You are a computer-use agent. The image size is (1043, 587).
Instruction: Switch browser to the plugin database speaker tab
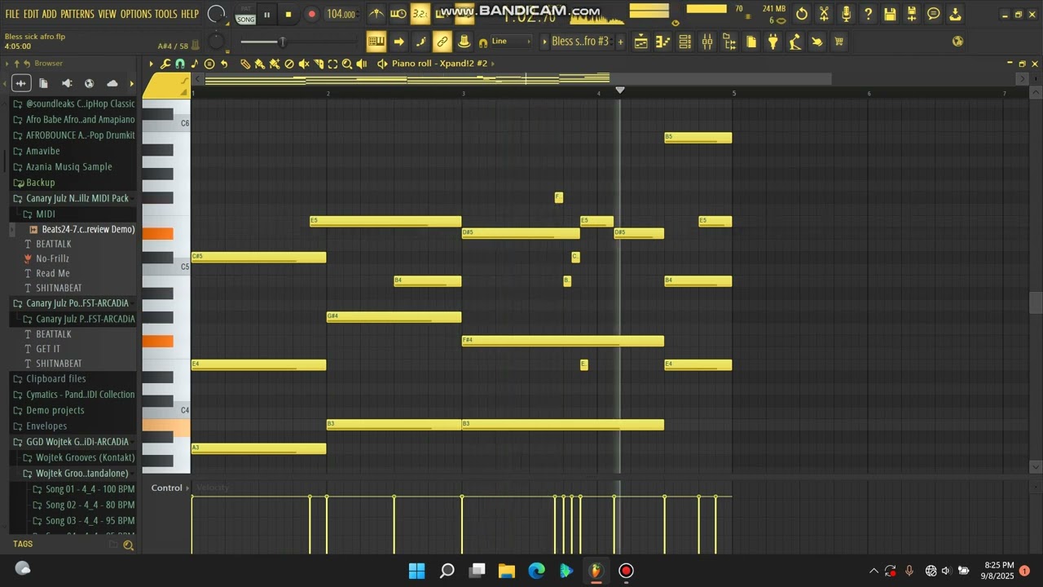(67, 83)
